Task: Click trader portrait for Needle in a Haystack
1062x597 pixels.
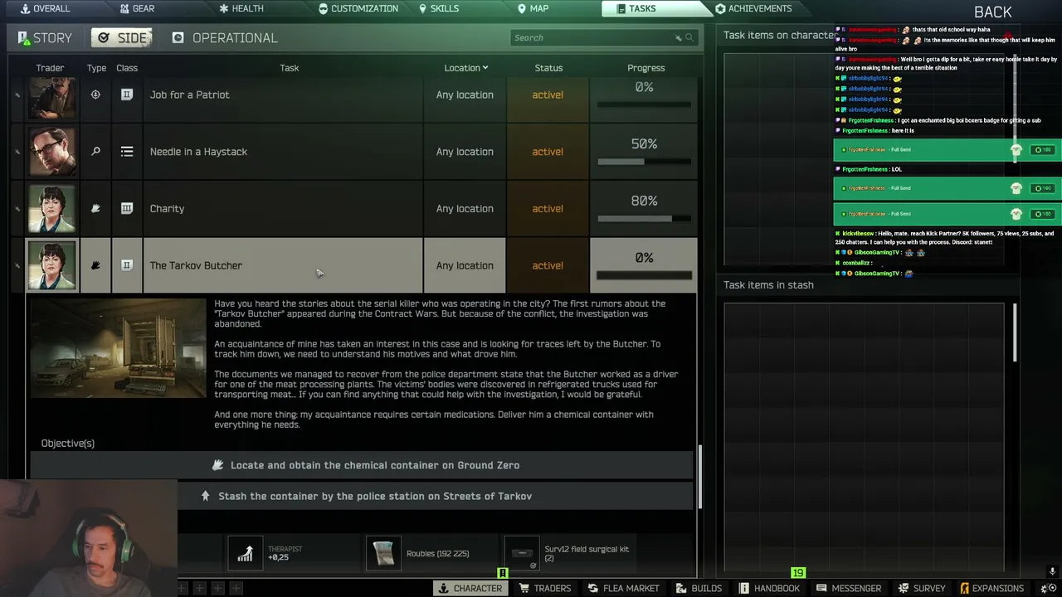Action: [52, 152]
